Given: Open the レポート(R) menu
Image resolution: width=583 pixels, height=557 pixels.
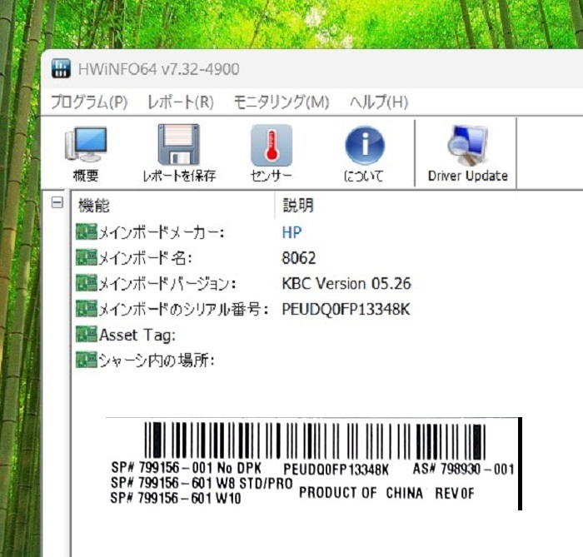Looking at the screenshot, I should 181,102.
